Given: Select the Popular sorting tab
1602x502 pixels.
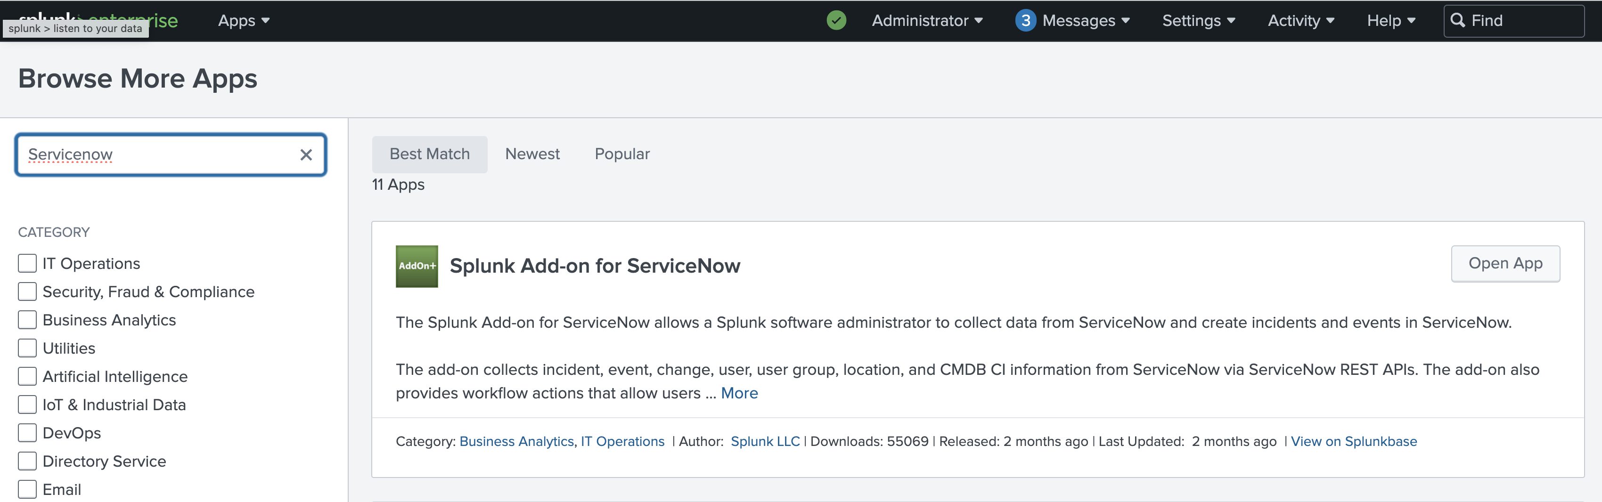Looking at the screenshot, I should click(621, 154).
